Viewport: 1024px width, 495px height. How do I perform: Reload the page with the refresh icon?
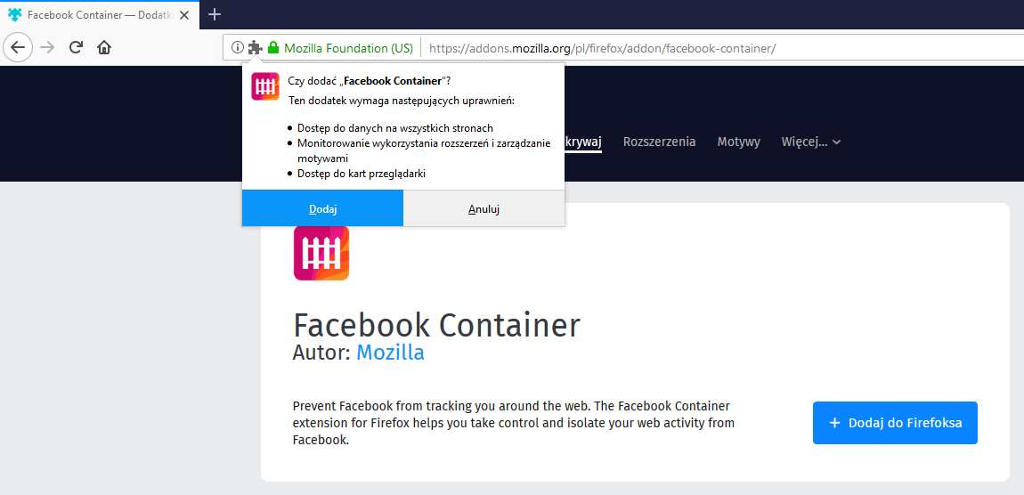(76, 47)
